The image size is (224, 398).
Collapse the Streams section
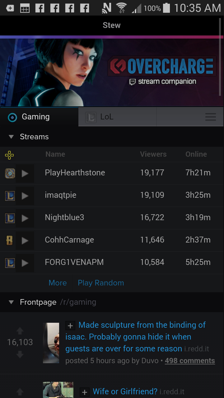click(x=11, y=137)
